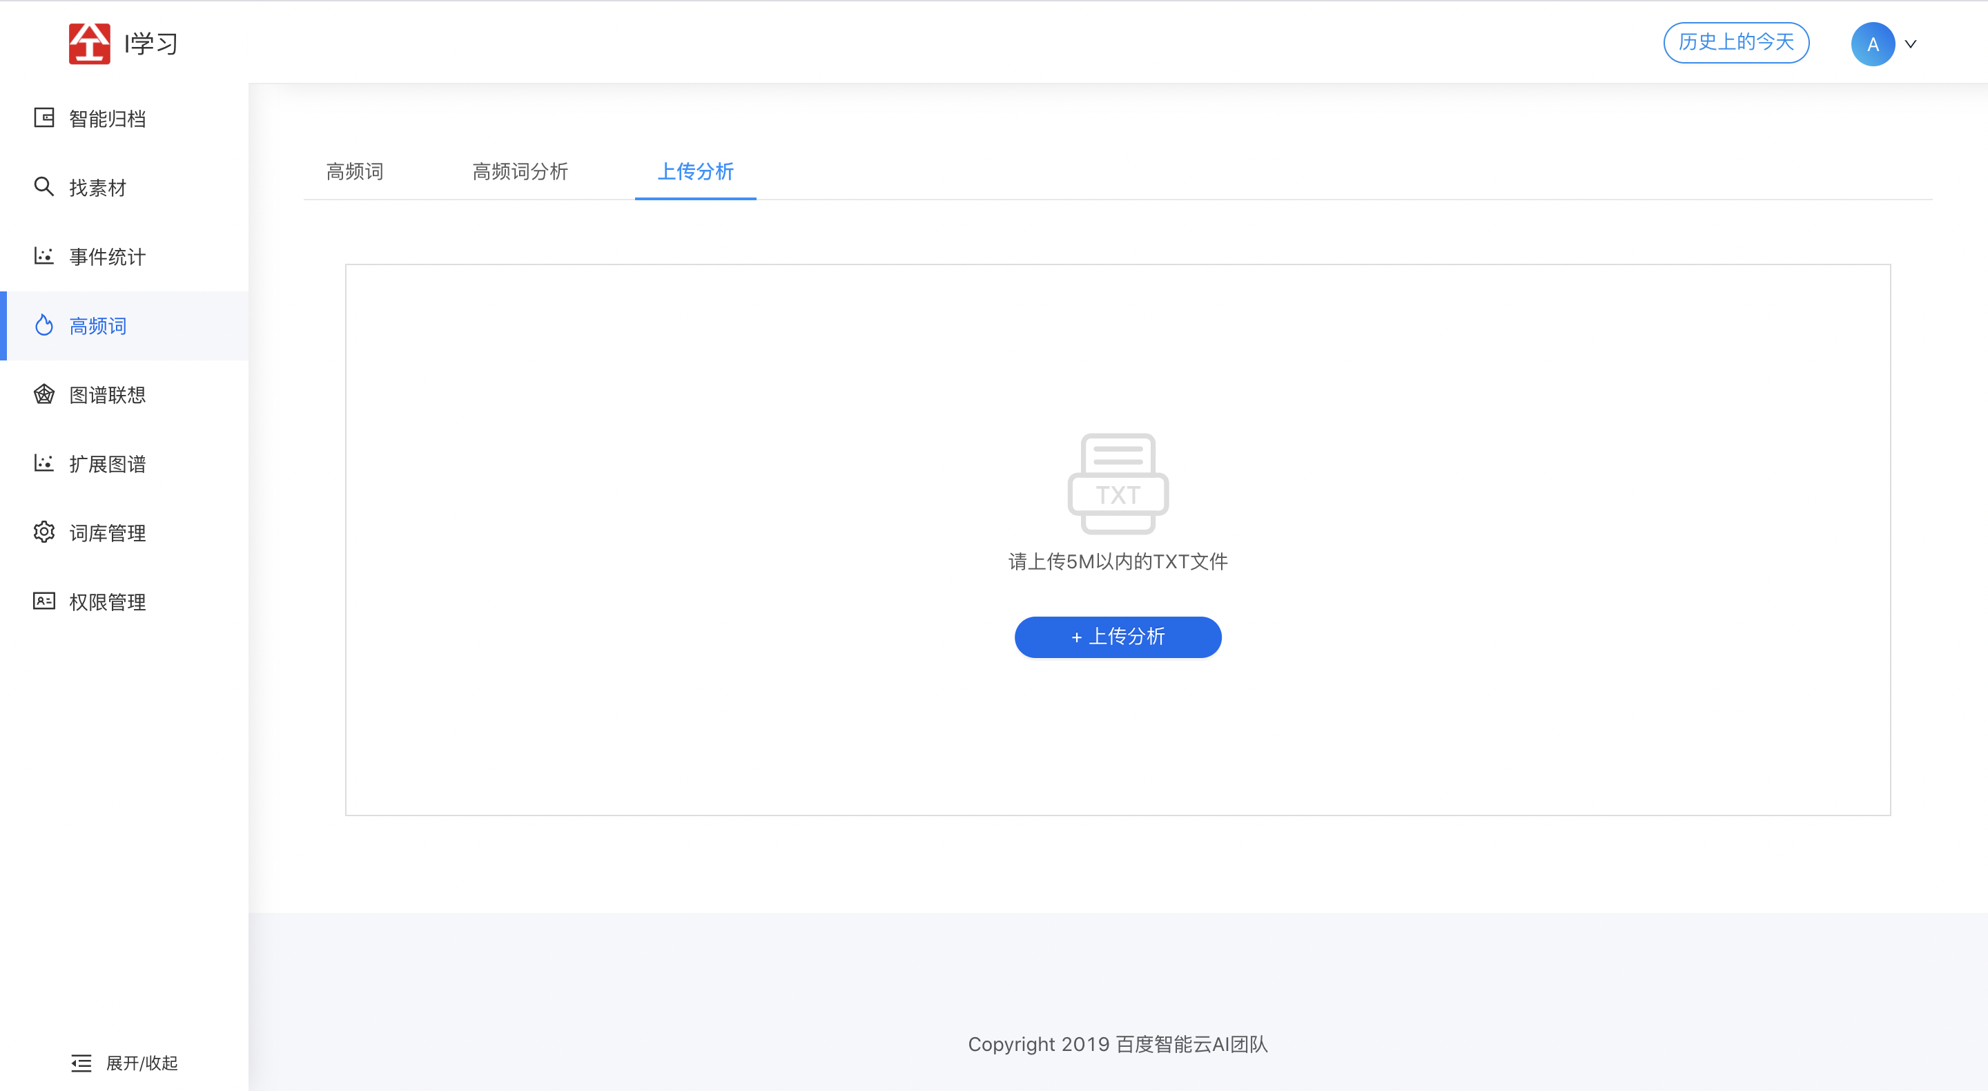Click the 扩展图谱 scatter chart icon
The image size is (1988, 1091).
click(44, 463)
